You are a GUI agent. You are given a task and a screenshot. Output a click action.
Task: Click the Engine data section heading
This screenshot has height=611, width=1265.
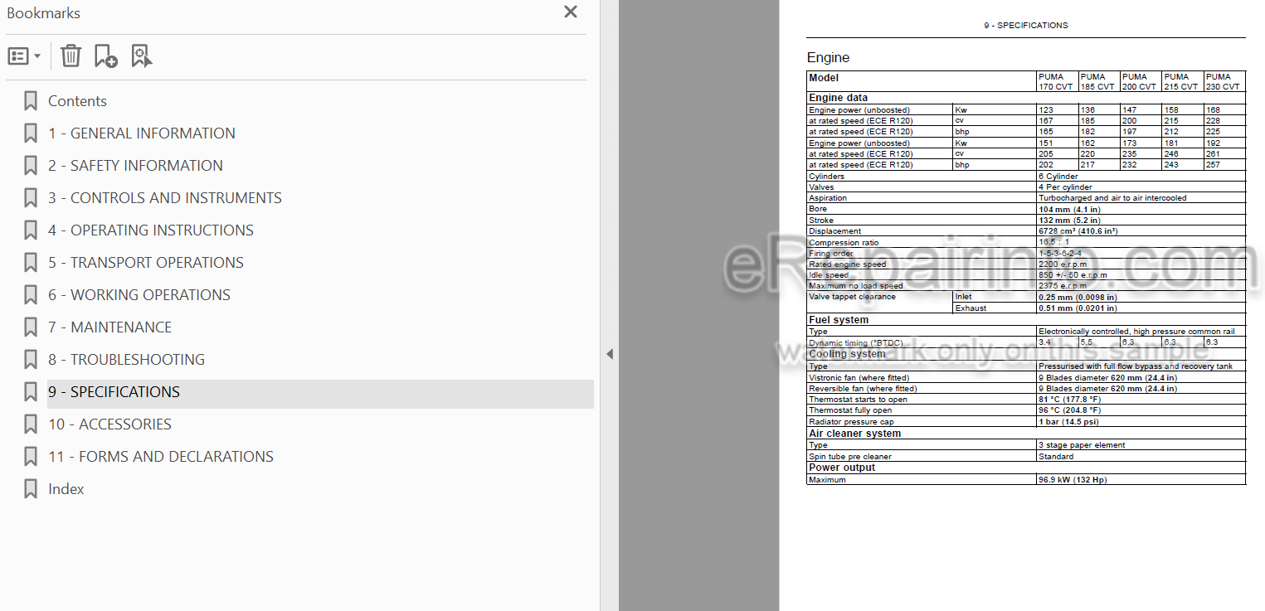click(838, 98)
